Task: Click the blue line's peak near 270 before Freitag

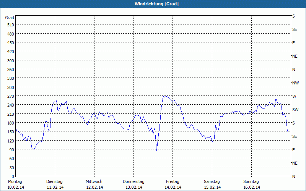Action: [164, 96]
